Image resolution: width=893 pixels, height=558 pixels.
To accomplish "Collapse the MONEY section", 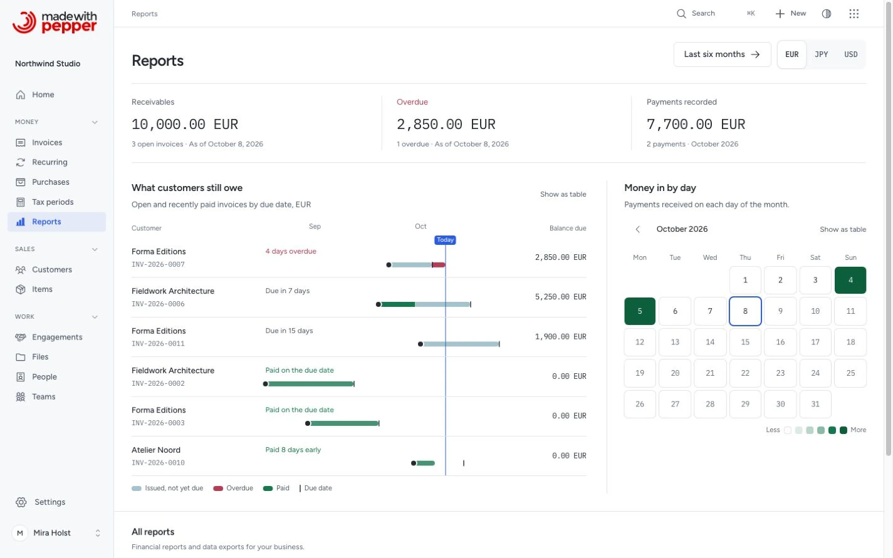I will (x=95, y=122).
